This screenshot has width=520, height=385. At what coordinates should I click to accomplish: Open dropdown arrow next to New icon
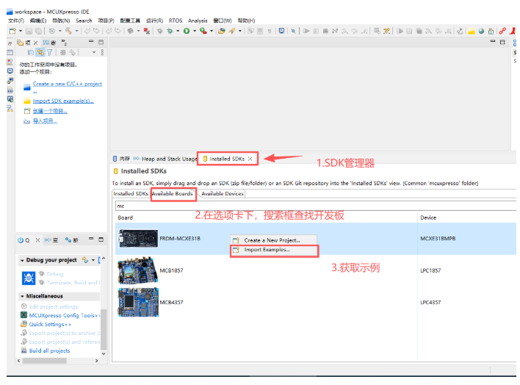[x=21, y=31]
